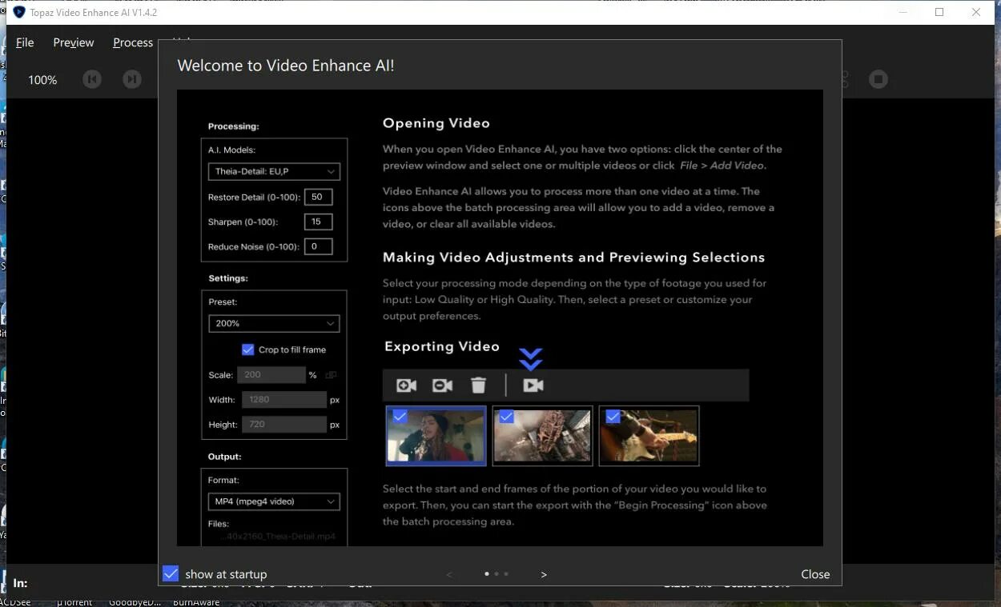
Task: Click the remove video camera icon
Action: 442,385
